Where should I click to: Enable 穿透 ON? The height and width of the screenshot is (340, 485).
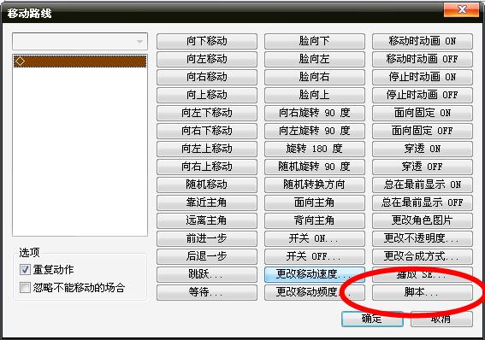point(423,149)
